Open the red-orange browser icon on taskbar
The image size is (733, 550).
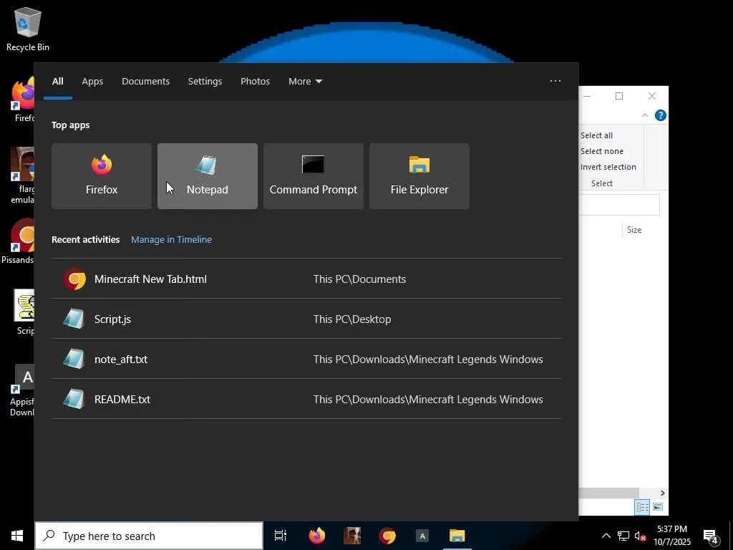pos(387,536)
